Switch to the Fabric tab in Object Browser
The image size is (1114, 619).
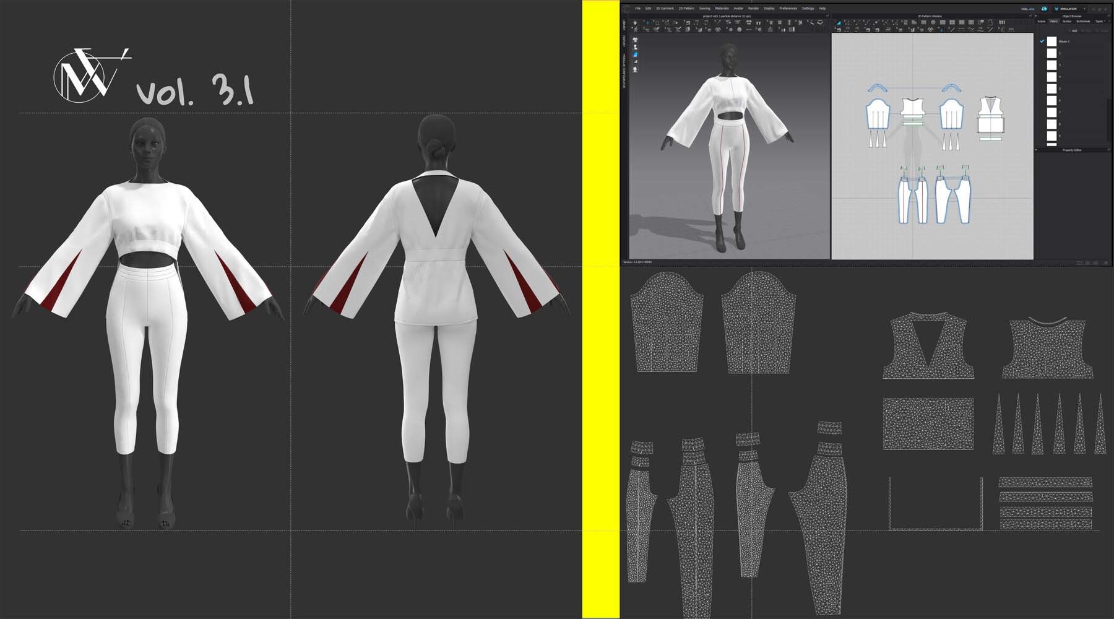click(1053, 21)
